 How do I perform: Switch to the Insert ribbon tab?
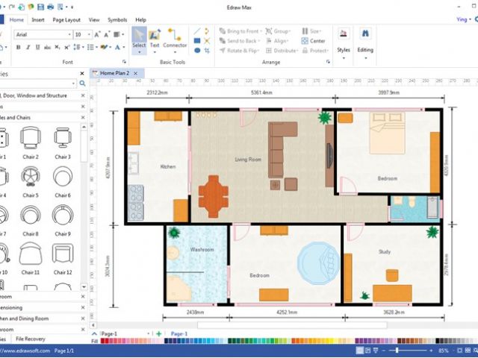click(38, 19)
